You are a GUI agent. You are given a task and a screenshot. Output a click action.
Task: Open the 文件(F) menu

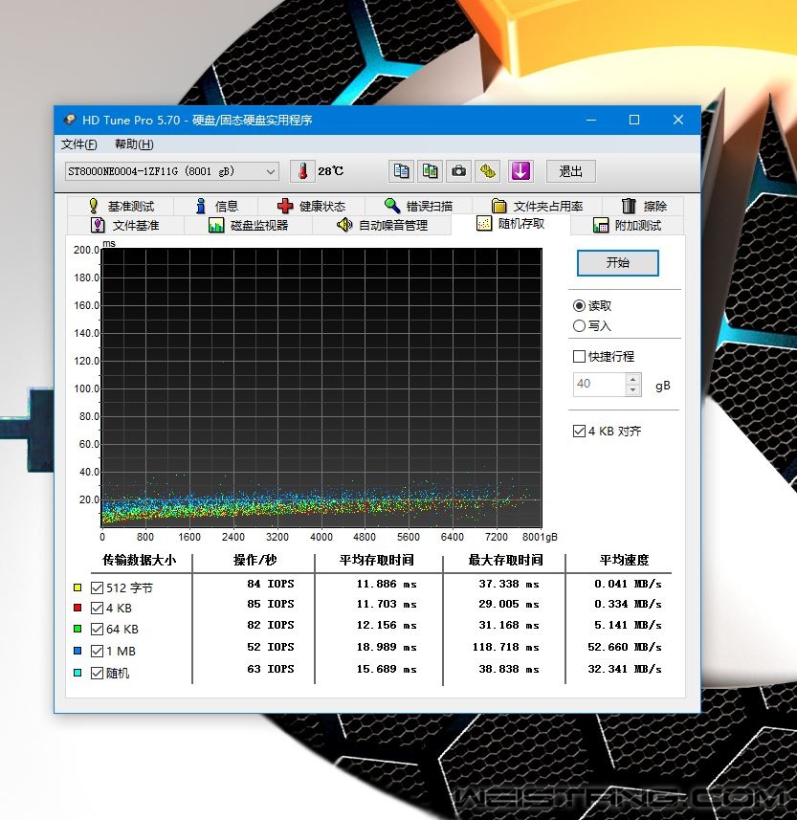click(x=79, y=144)
